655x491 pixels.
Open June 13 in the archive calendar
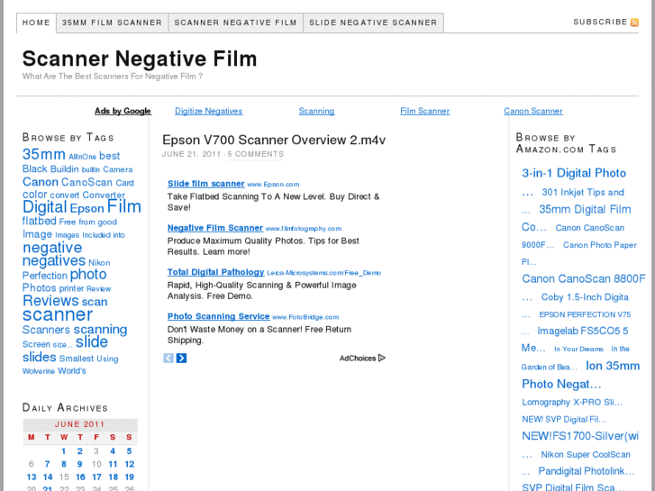[x=32, y=477]
